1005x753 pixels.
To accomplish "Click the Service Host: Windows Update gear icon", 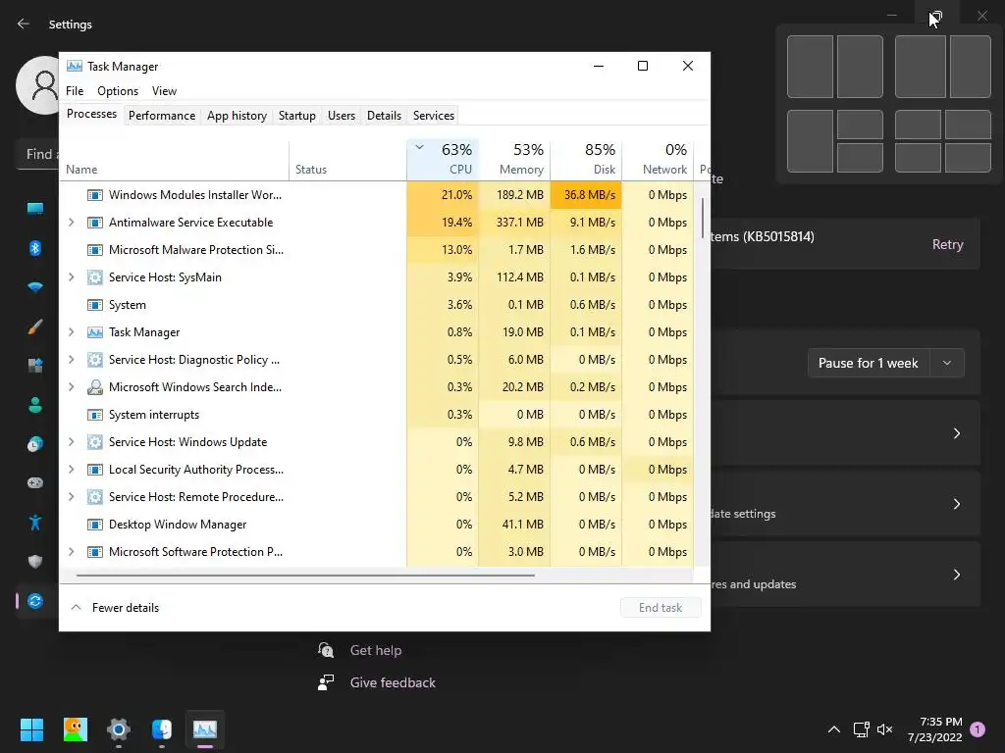I will point(95,442).
